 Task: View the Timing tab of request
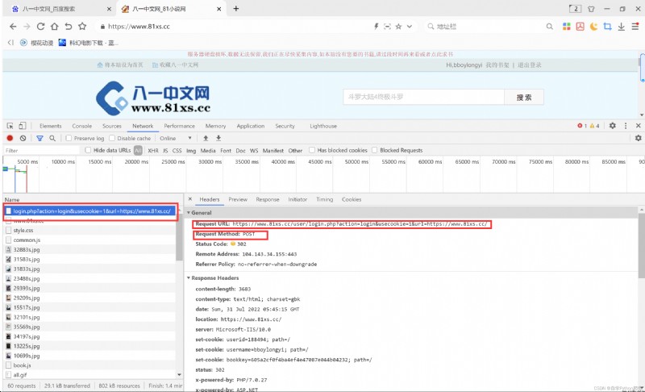coord(325,199)
